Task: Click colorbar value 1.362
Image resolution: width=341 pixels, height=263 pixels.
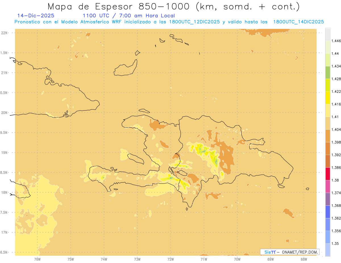Action: pos(336,218)
